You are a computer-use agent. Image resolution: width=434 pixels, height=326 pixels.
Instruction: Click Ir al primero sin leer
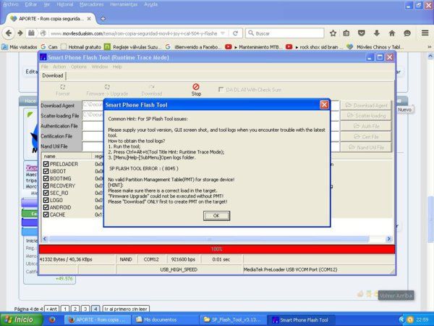click(126, 309)
